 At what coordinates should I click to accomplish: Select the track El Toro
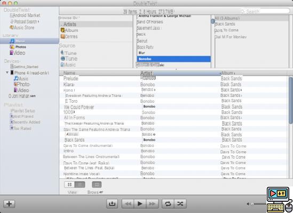click(x=71, y=101)
